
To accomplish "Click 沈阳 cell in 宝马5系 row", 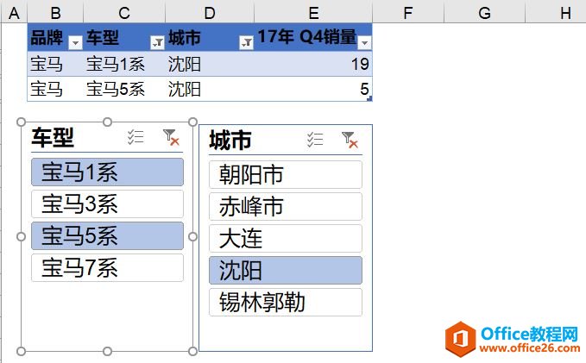I will point(210,89).
